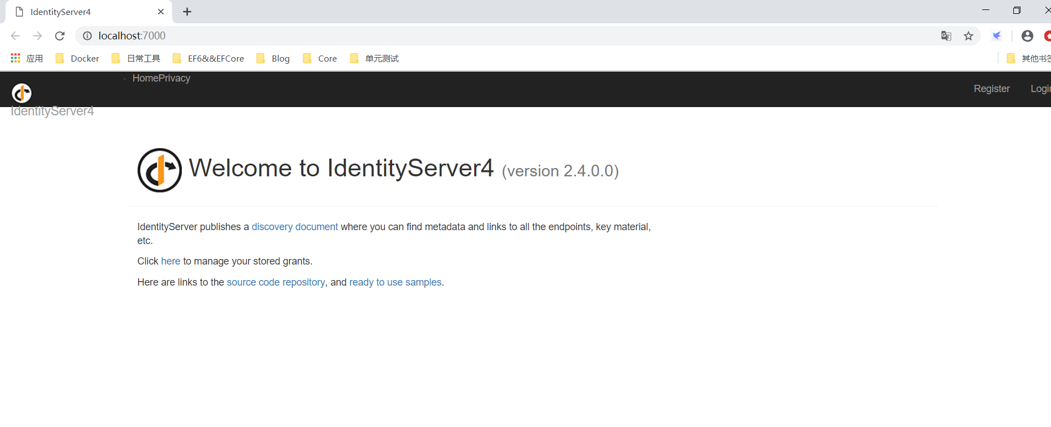Minimize the browser window

click(x=986, y=10)
